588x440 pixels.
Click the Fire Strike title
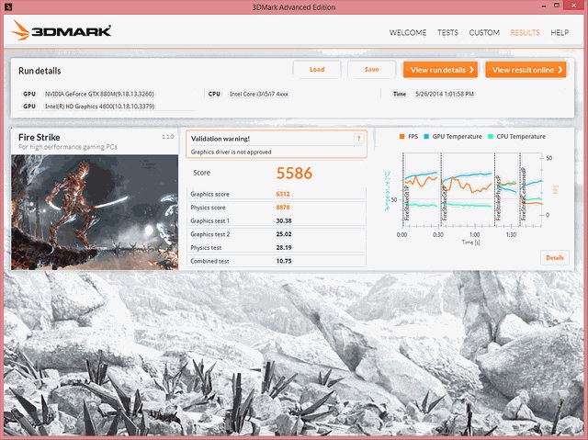point(40,137)
